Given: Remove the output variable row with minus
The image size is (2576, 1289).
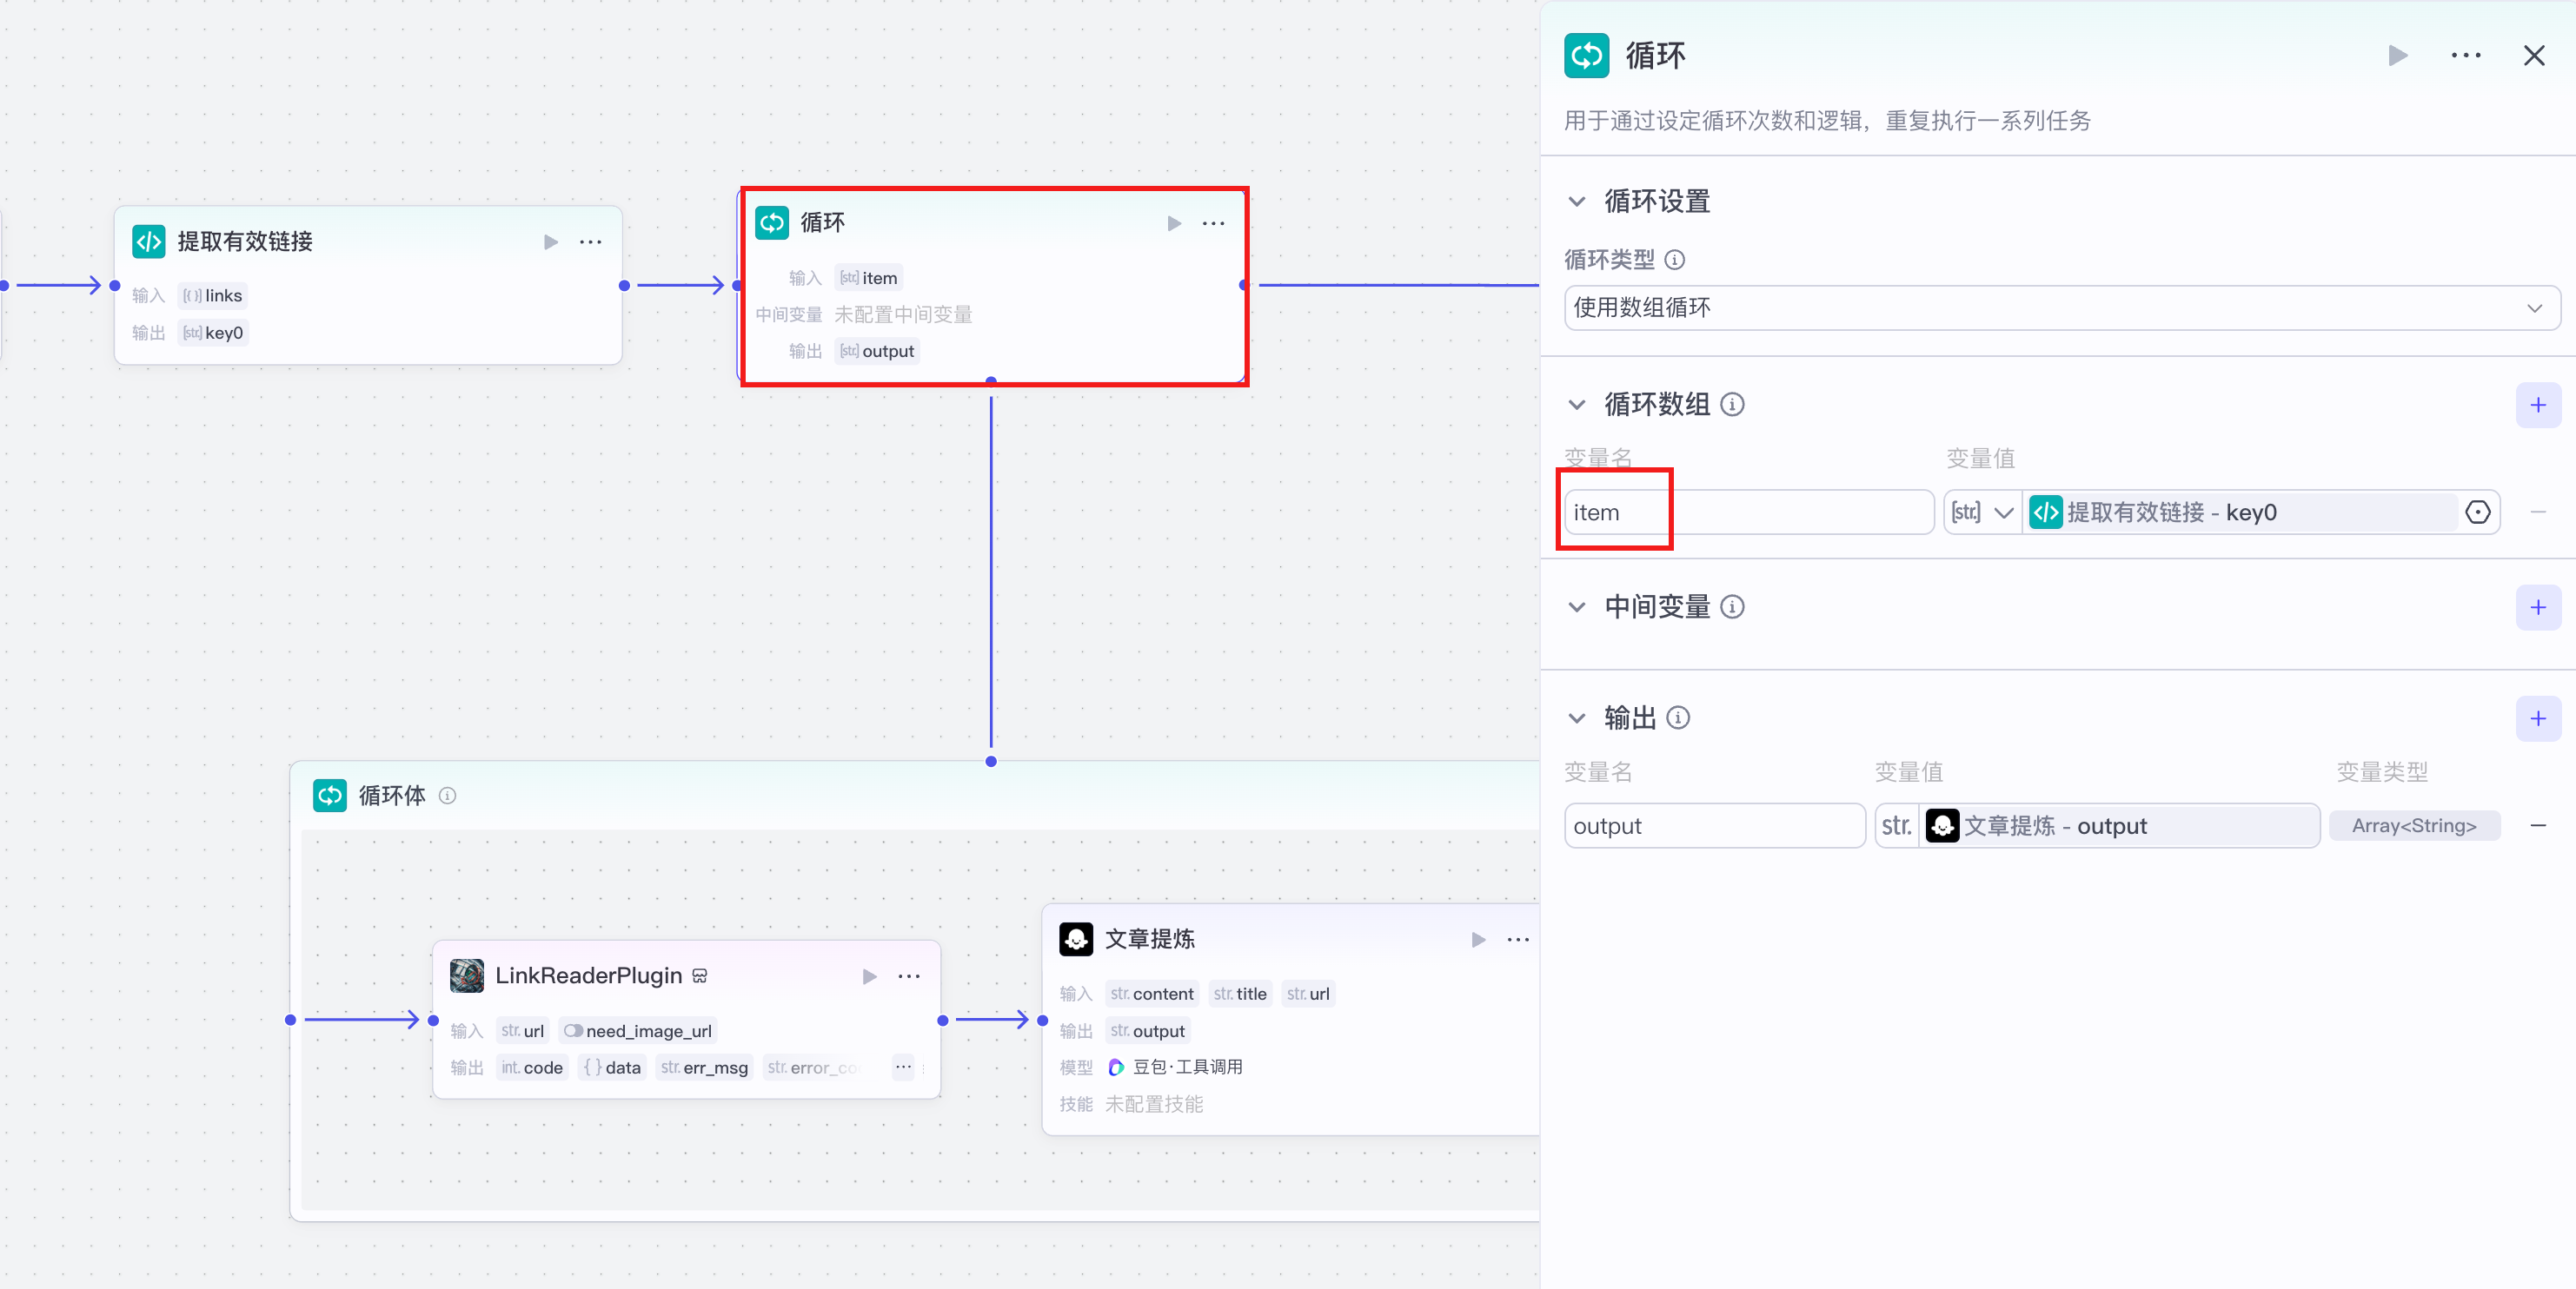Looking at the screenshot, I should [2537, 826].
